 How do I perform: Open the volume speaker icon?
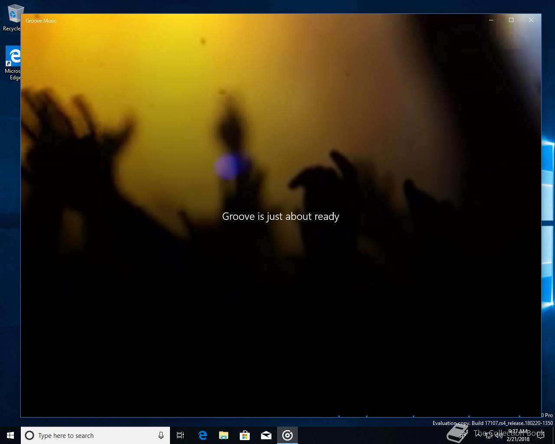[499, 435]
